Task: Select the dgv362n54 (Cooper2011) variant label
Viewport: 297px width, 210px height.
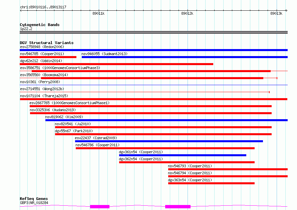Action: click(x=141, y=159)
